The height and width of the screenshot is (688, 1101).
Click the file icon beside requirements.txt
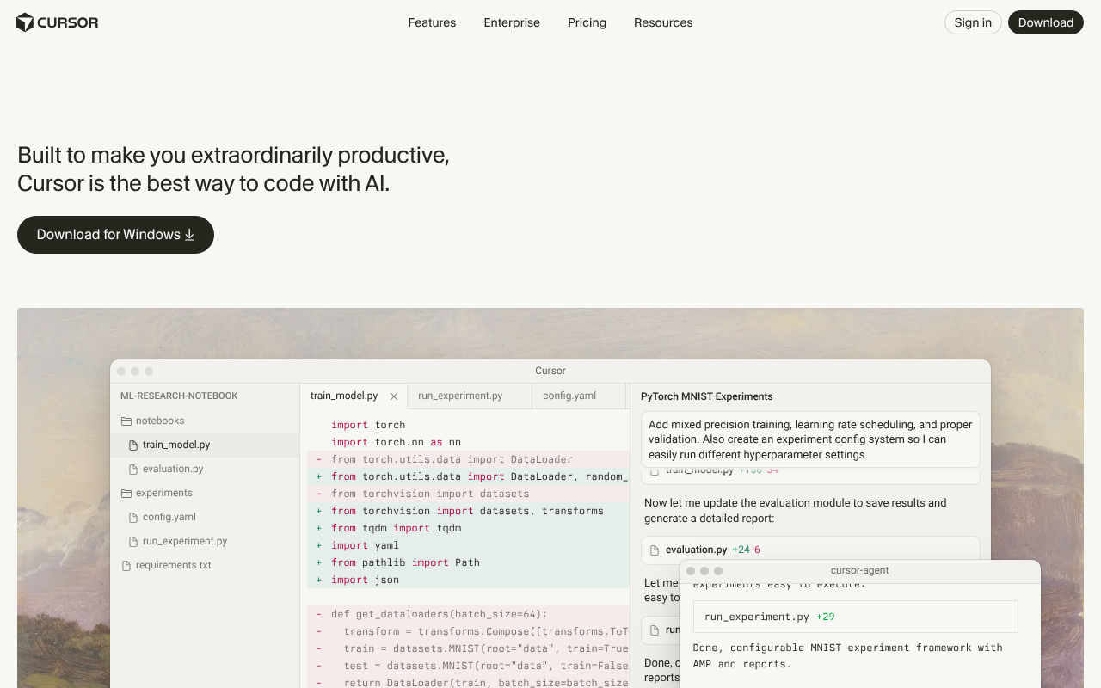[126, 566]
